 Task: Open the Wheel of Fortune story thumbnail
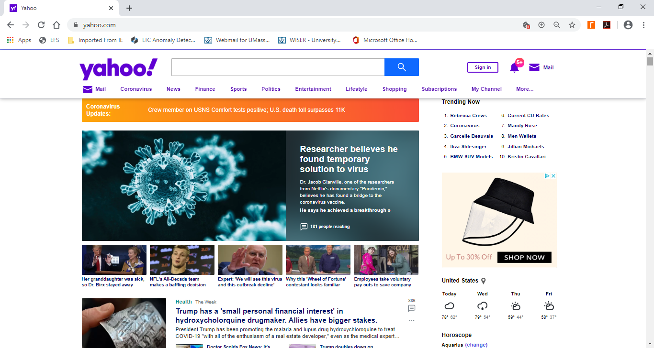[318, 260]
